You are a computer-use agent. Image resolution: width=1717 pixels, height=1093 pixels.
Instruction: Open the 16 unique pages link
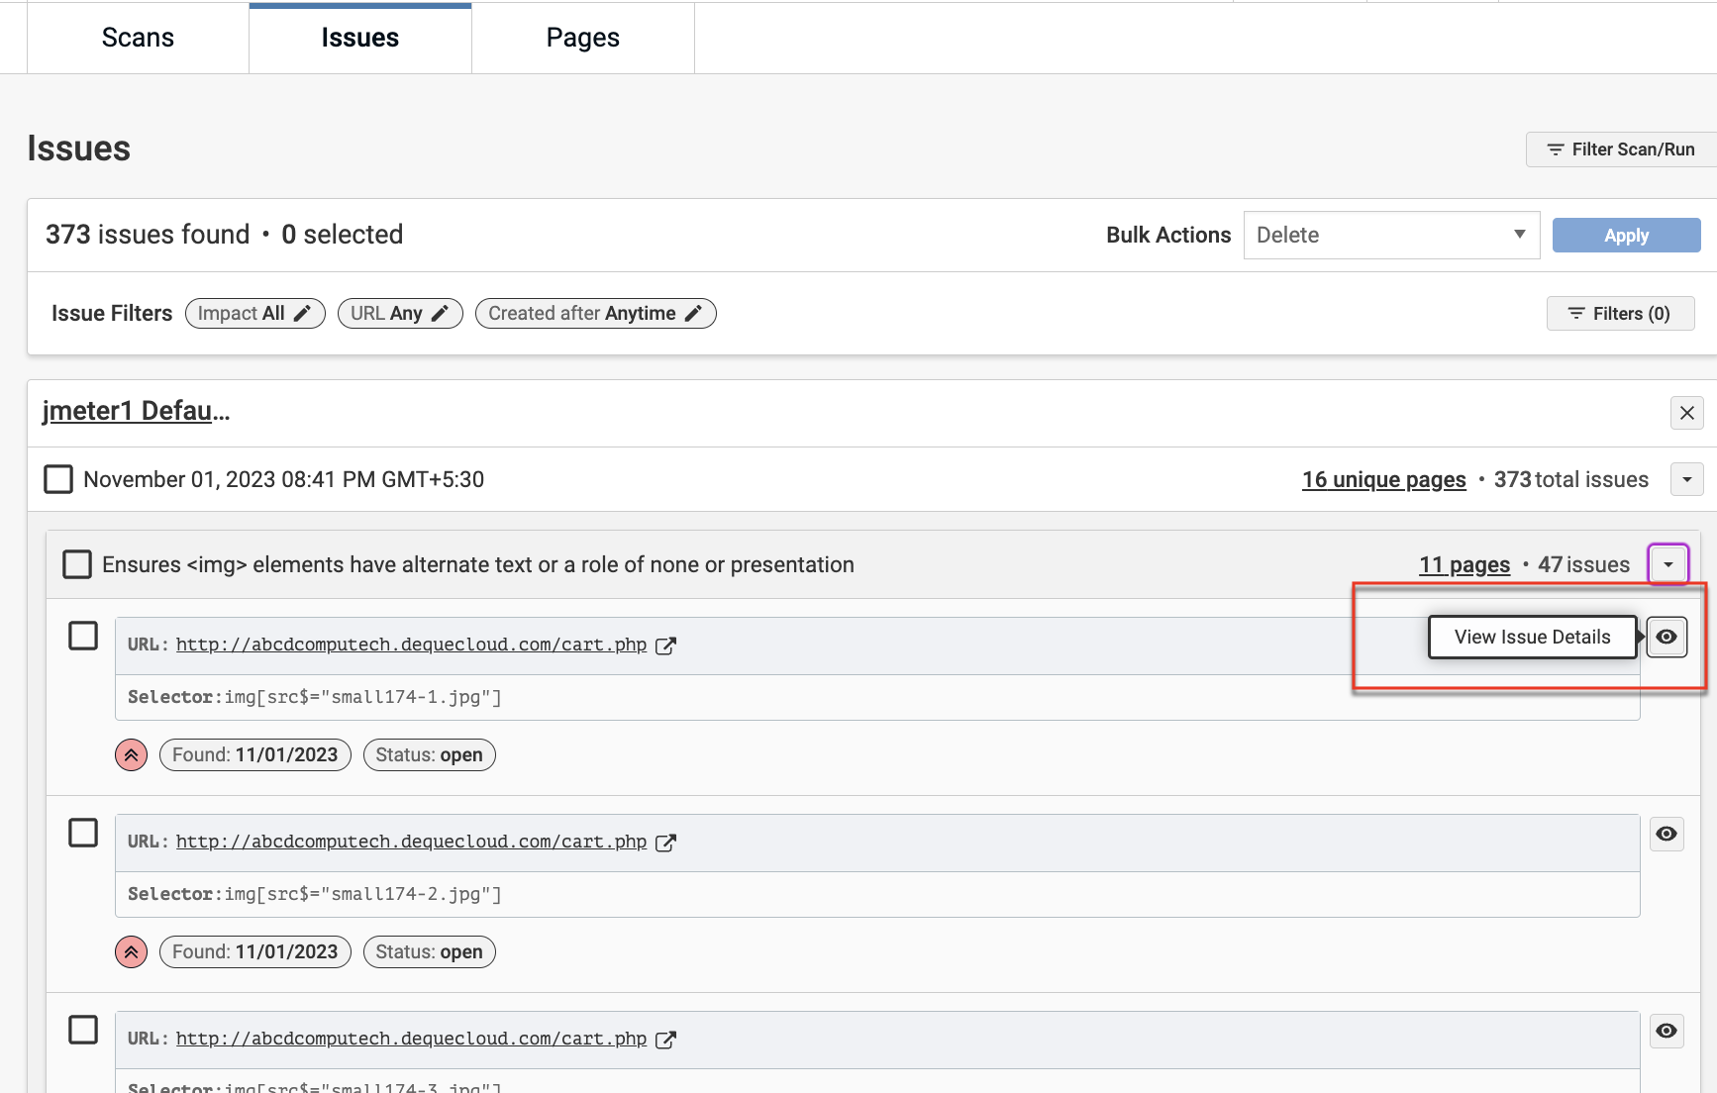[x=1383, y=480]
